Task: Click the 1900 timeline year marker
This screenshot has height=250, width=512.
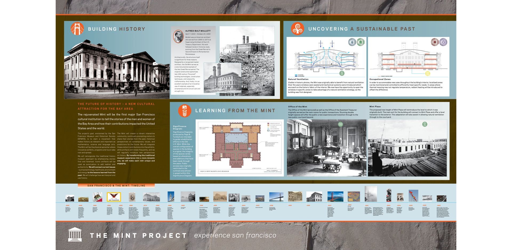Action: pyautogui.click(x=183, y=206)
